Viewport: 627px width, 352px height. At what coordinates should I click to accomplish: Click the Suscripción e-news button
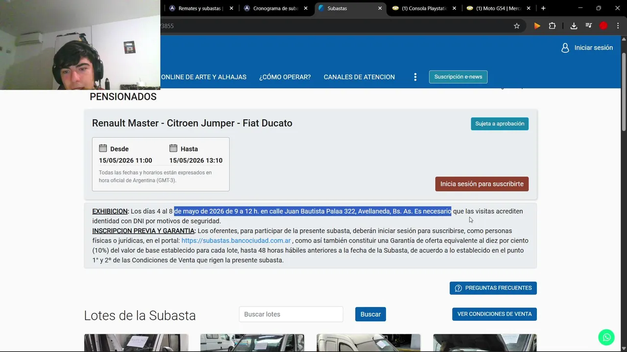[x=458, y=77]
